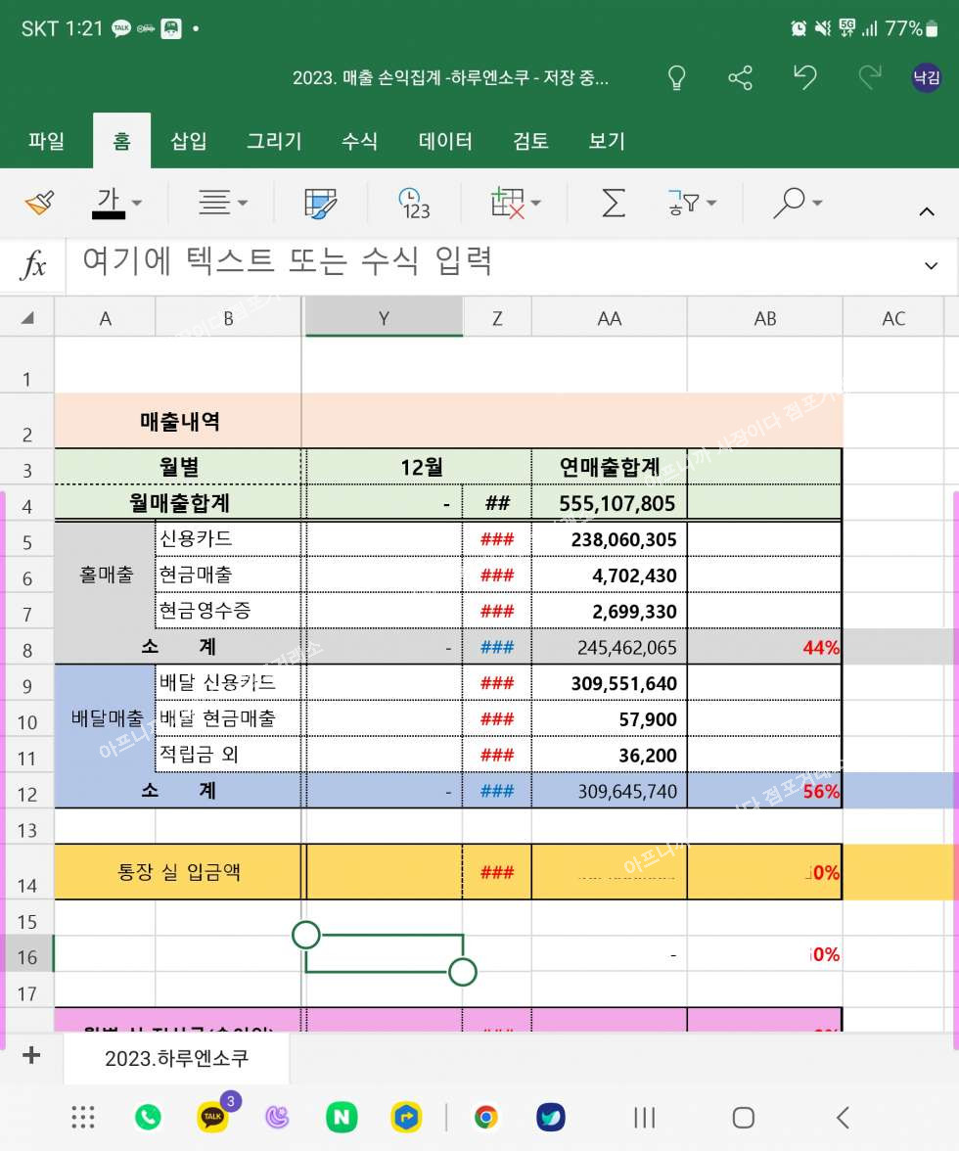The image size is (959, 1151).
Task: Open the 파일 menu
Action: (46, 141)
